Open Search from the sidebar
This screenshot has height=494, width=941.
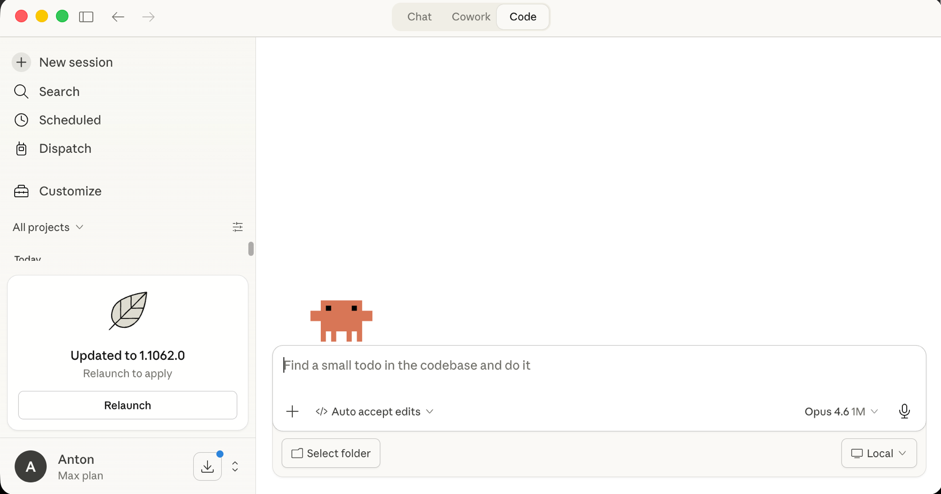[x=59, y=91]
